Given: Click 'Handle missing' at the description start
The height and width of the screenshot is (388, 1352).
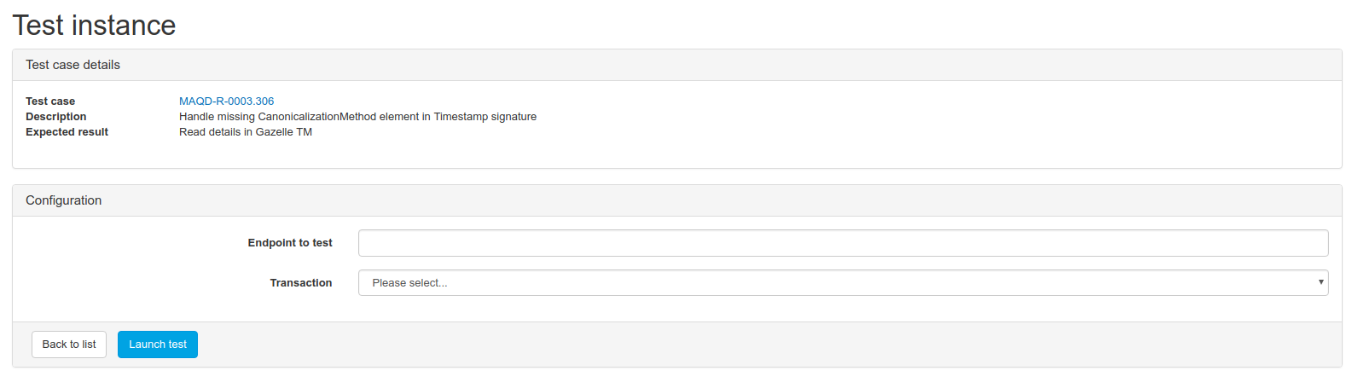Looking at the screenshot, I should [x=217, y=117].
